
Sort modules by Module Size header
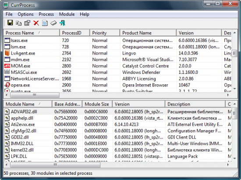pyautogui.click(x=97, y=104)
